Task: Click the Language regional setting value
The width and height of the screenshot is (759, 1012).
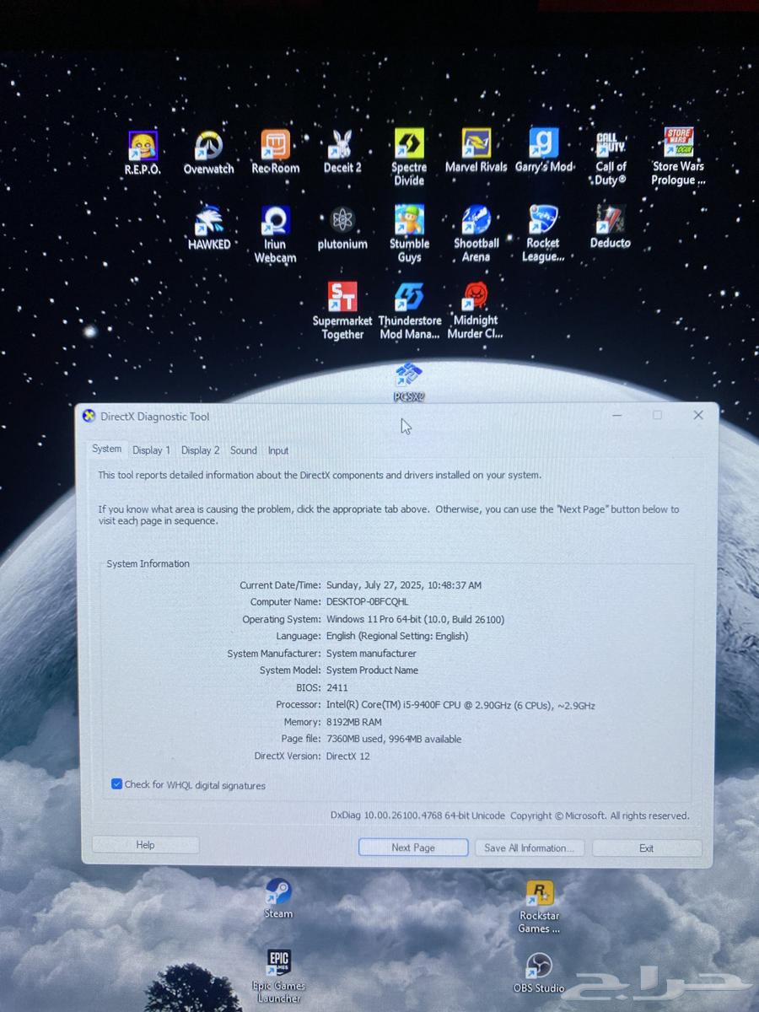Action: [397, 636]
